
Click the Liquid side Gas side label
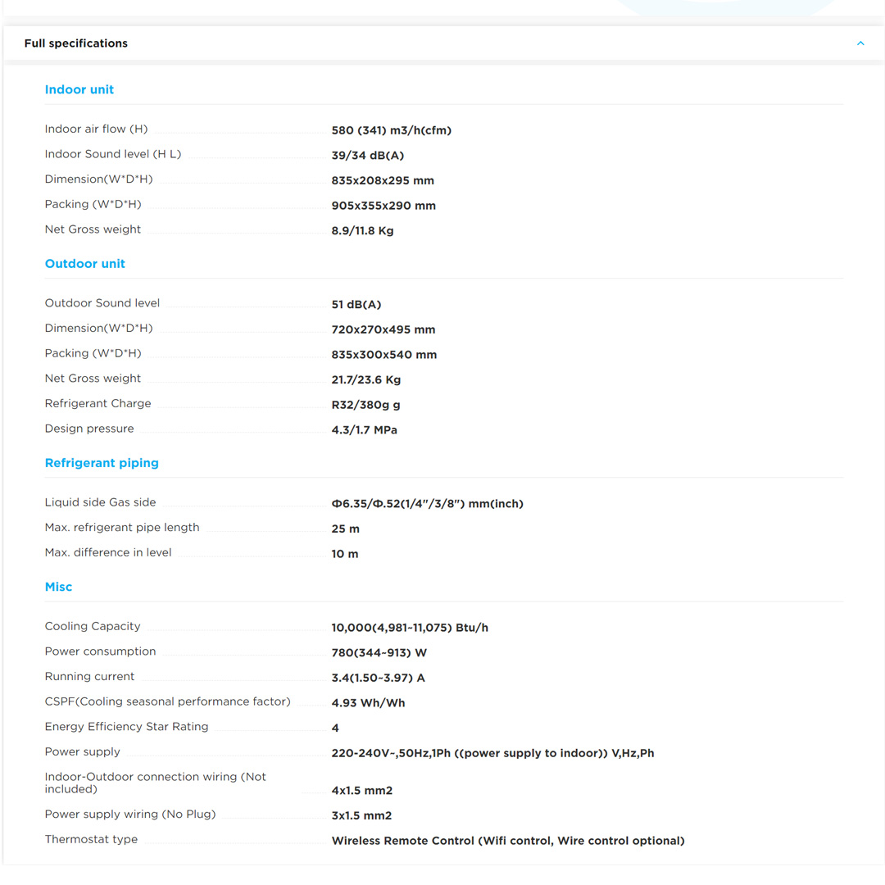pyautogui.click(x=100, y=502)
